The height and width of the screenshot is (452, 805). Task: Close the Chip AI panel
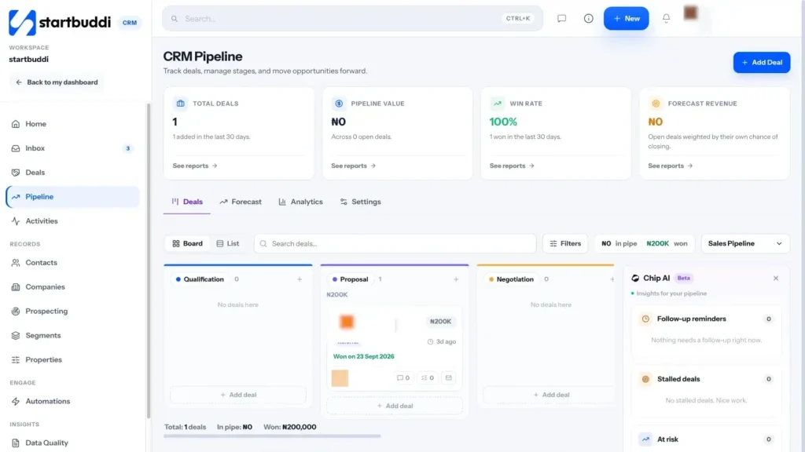[776, 279]
